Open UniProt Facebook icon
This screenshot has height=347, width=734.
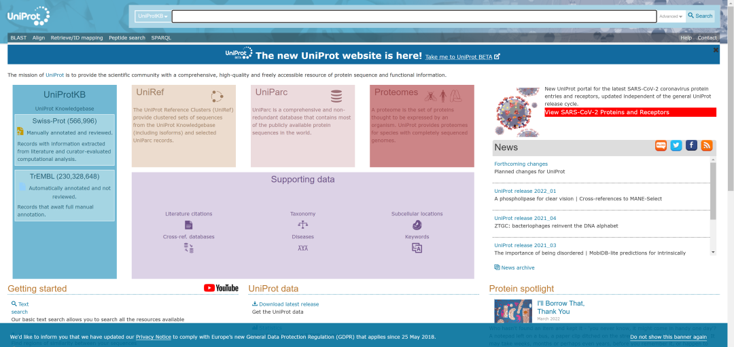pyautogui.click(x=691, y=145)
